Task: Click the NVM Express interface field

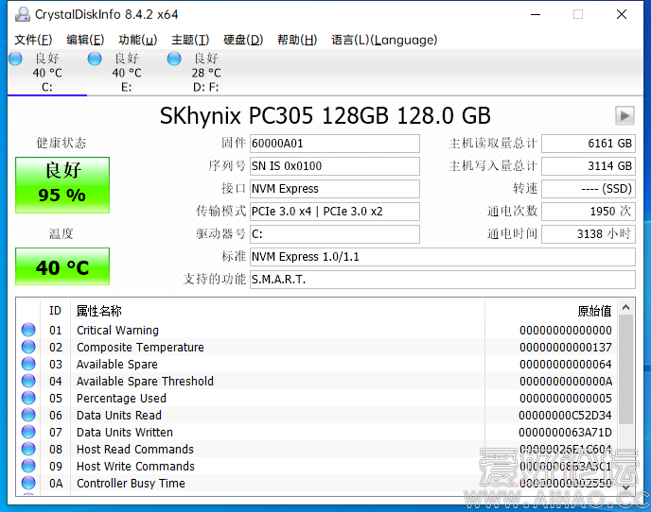Action: tap(335, 189)
